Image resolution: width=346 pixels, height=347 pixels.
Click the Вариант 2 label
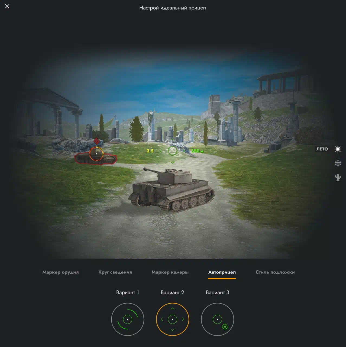click(173, 293)
